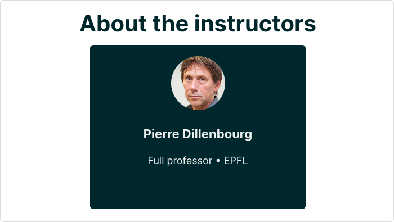Click the word 'About' in the heading
The image size is (394, 222).
point(113,24)
